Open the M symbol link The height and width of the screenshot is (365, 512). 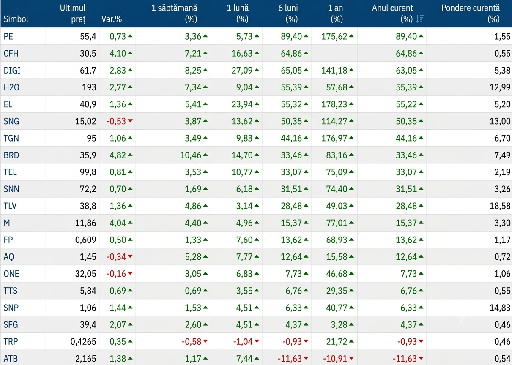pyautogui.click(x=7, y=223)
